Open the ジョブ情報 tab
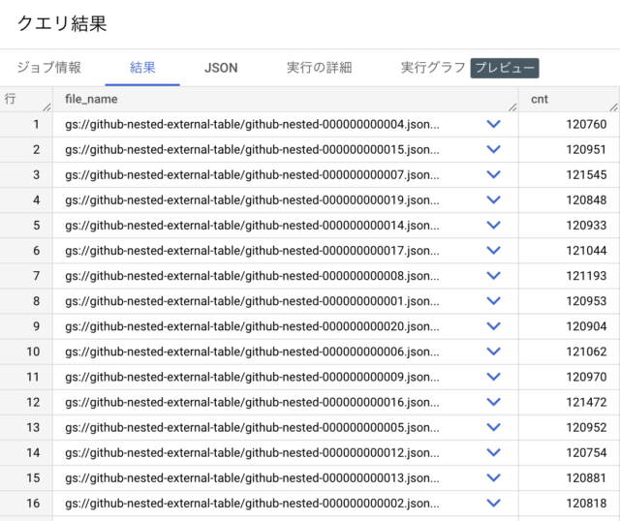The height and width of the screenshot is (521, 620). point(49,68)
